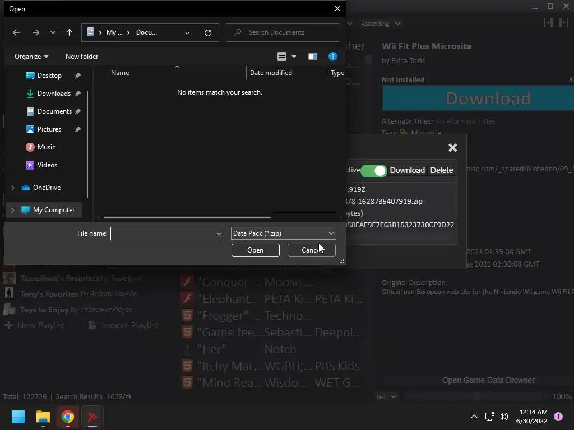Click the Open button in dialog

click(255, 250)
